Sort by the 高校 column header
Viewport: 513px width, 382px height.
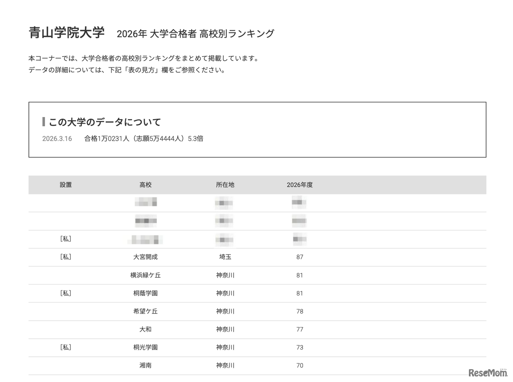coord(145,185)
